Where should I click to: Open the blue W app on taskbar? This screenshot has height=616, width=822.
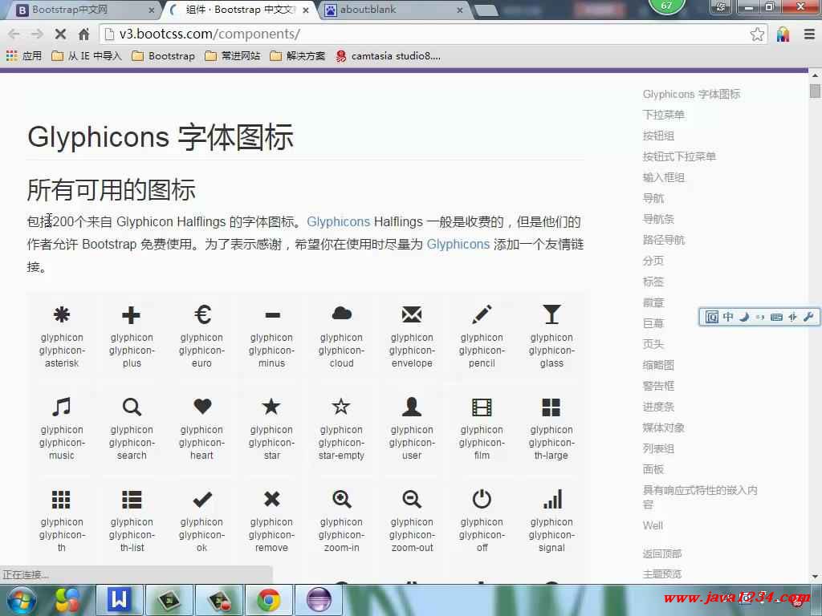(119, 600)
